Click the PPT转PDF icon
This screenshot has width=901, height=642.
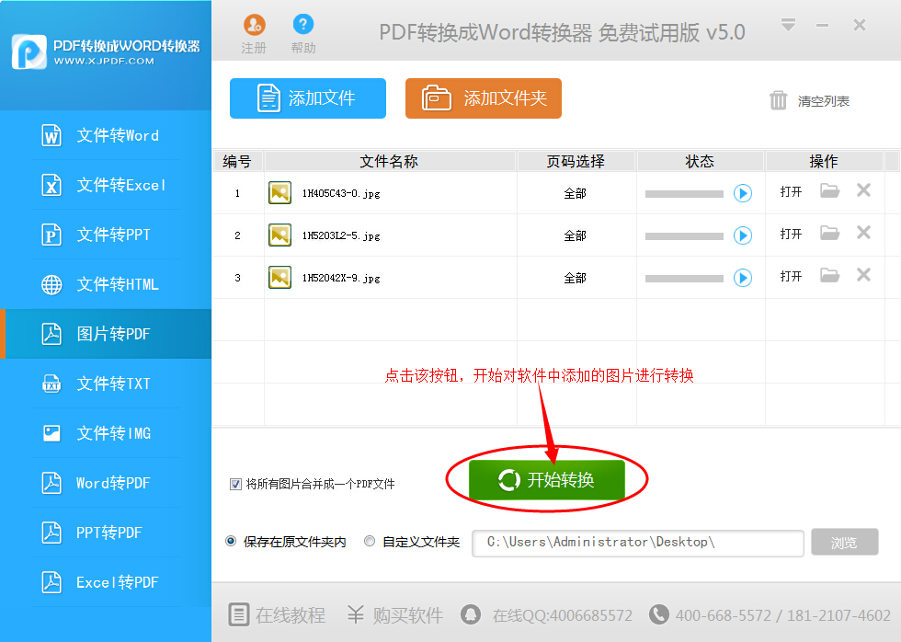tap(51, 533)
